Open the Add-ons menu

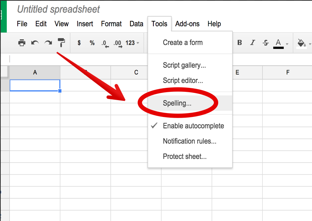[x=187, y=24]
